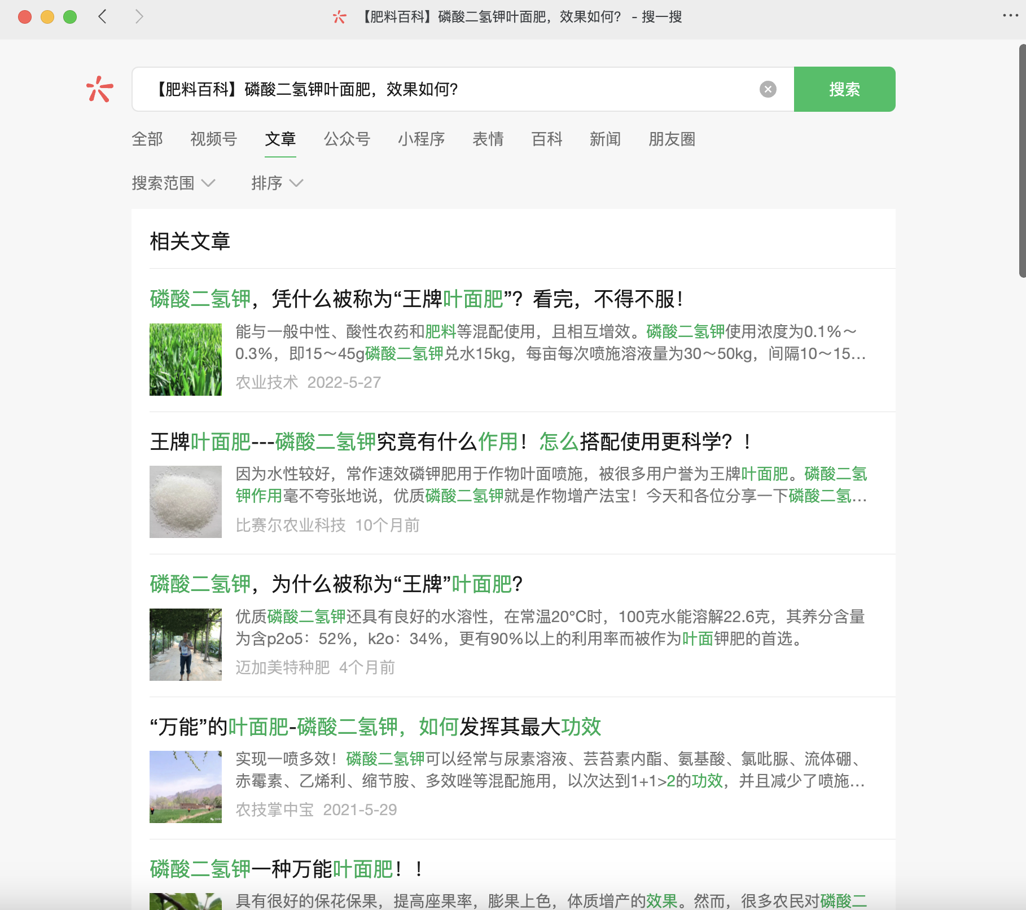Go forward with the right arrow
Viewport: 1026px width, 910px height.
pyautogui.click(x=139, y=16)
